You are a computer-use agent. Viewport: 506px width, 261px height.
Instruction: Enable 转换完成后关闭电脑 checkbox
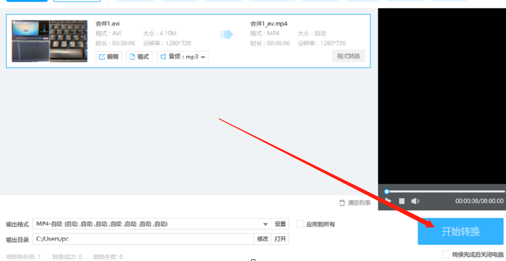click(446, 254)
